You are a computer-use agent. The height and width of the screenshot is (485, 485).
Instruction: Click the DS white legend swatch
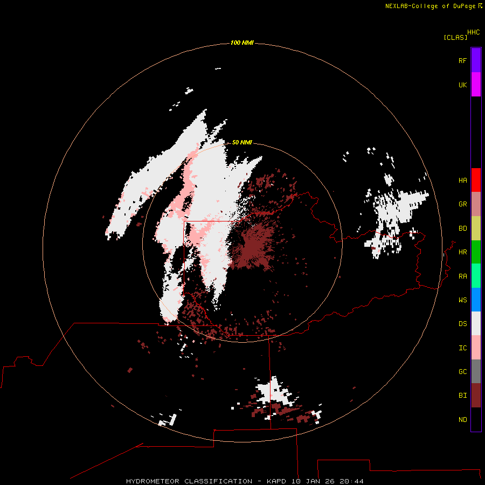coord(476,323)
